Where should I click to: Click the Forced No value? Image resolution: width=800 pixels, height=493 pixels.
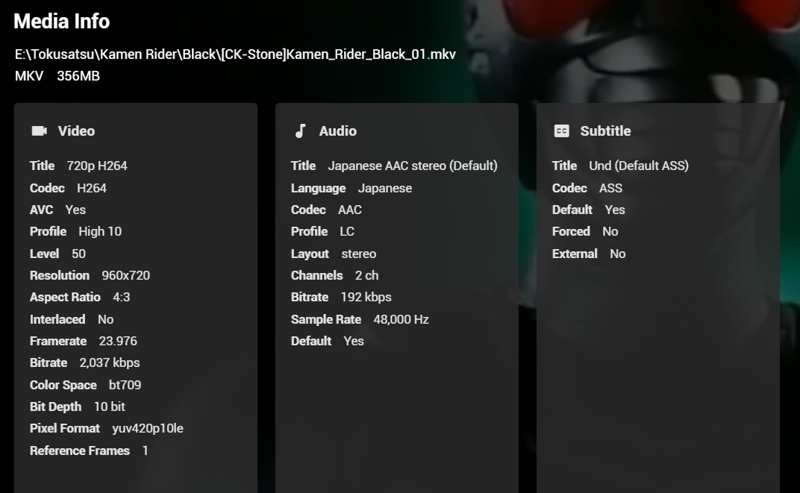pos(610,231)
